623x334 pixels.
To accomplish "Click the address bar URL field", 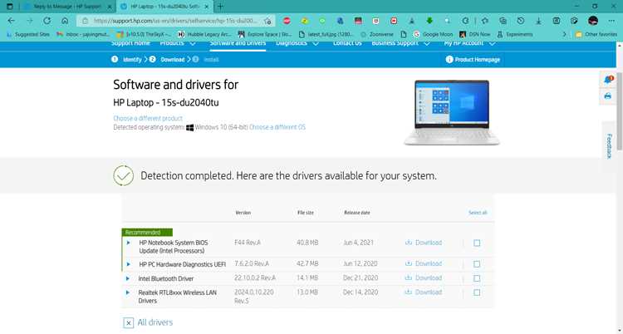I will [175, 21].
